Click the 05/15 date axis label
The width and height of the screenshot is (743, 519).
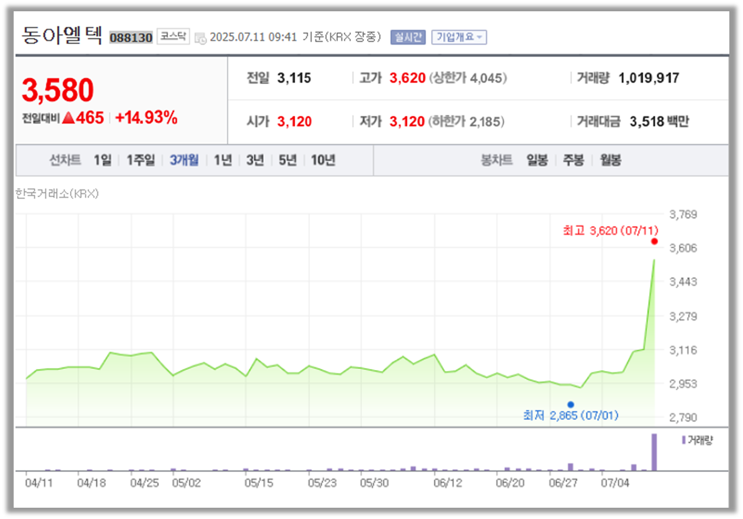(x=258, y=483)
